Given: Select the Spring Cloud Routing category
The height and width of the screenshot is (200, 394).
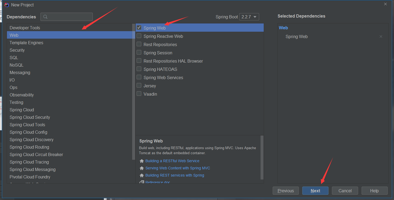Looking at the screenshot, I should pos(69,147).
